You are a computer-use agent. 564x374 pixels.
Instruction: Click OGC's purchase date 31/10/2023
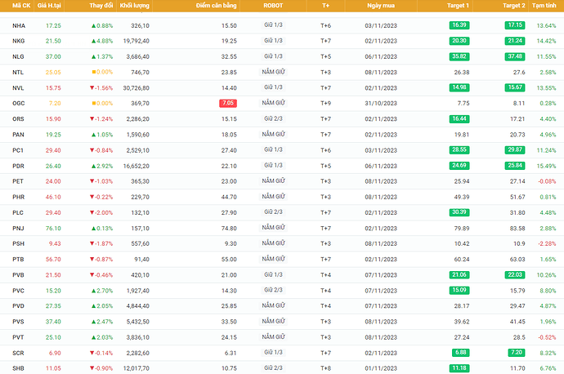tap(381, 104)
